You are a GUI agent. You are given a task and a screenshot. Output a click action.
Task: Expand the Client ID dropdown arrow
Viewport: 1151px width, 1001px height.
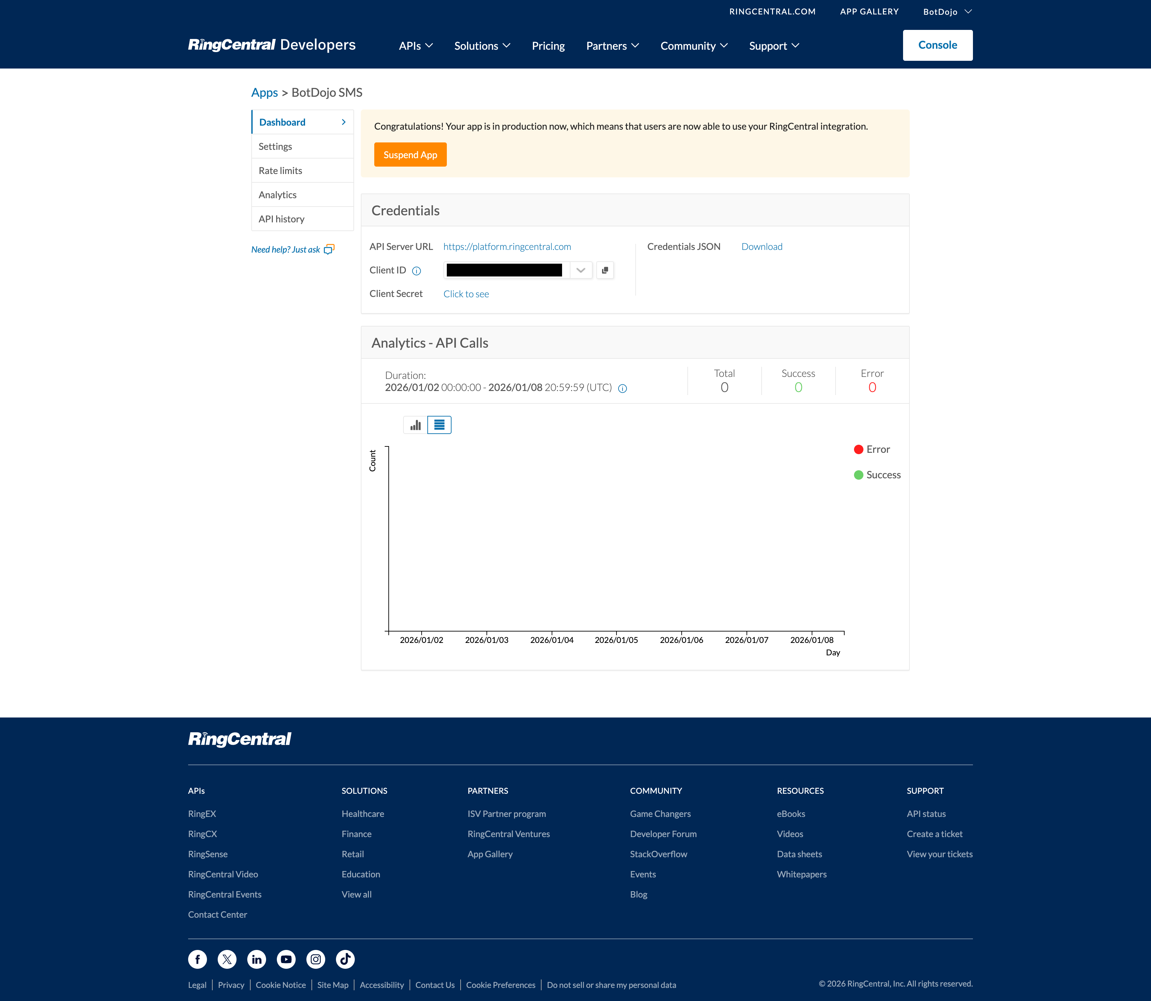[581, 270]
